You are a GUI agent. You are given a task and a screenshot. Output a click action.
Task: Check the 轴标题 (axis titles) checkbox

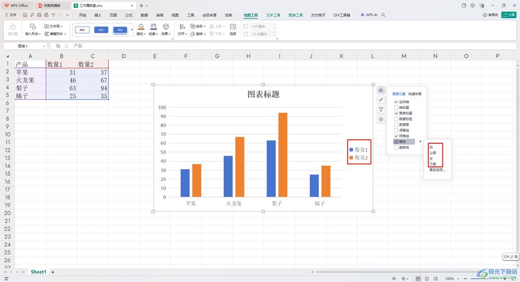(x=396, y=107)
